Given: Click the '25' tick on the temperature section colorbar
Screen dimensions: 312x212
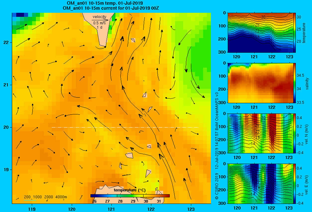Looking at the screenshot, I should tap(299, 29).
